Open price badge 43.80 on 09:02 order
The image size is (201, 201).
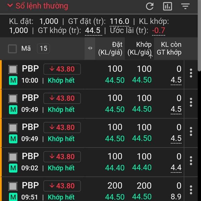pyautogui.click(x=62, y=157)
